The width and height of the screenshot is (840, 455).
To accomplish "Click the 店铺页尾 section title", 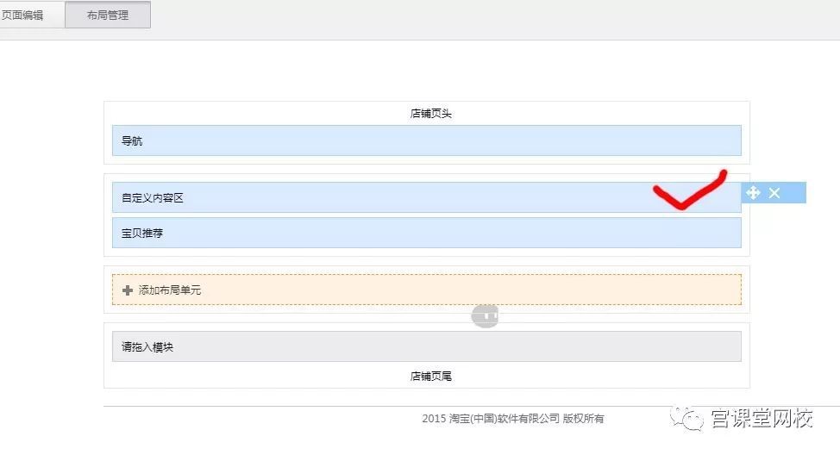I will 430,376.
